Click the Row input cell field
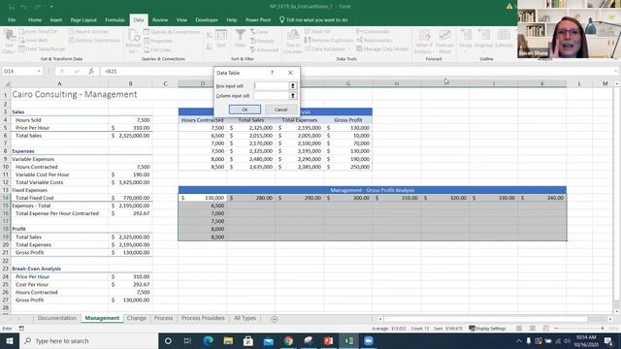This screenshot has width=621, height=349. coord(272,86)
